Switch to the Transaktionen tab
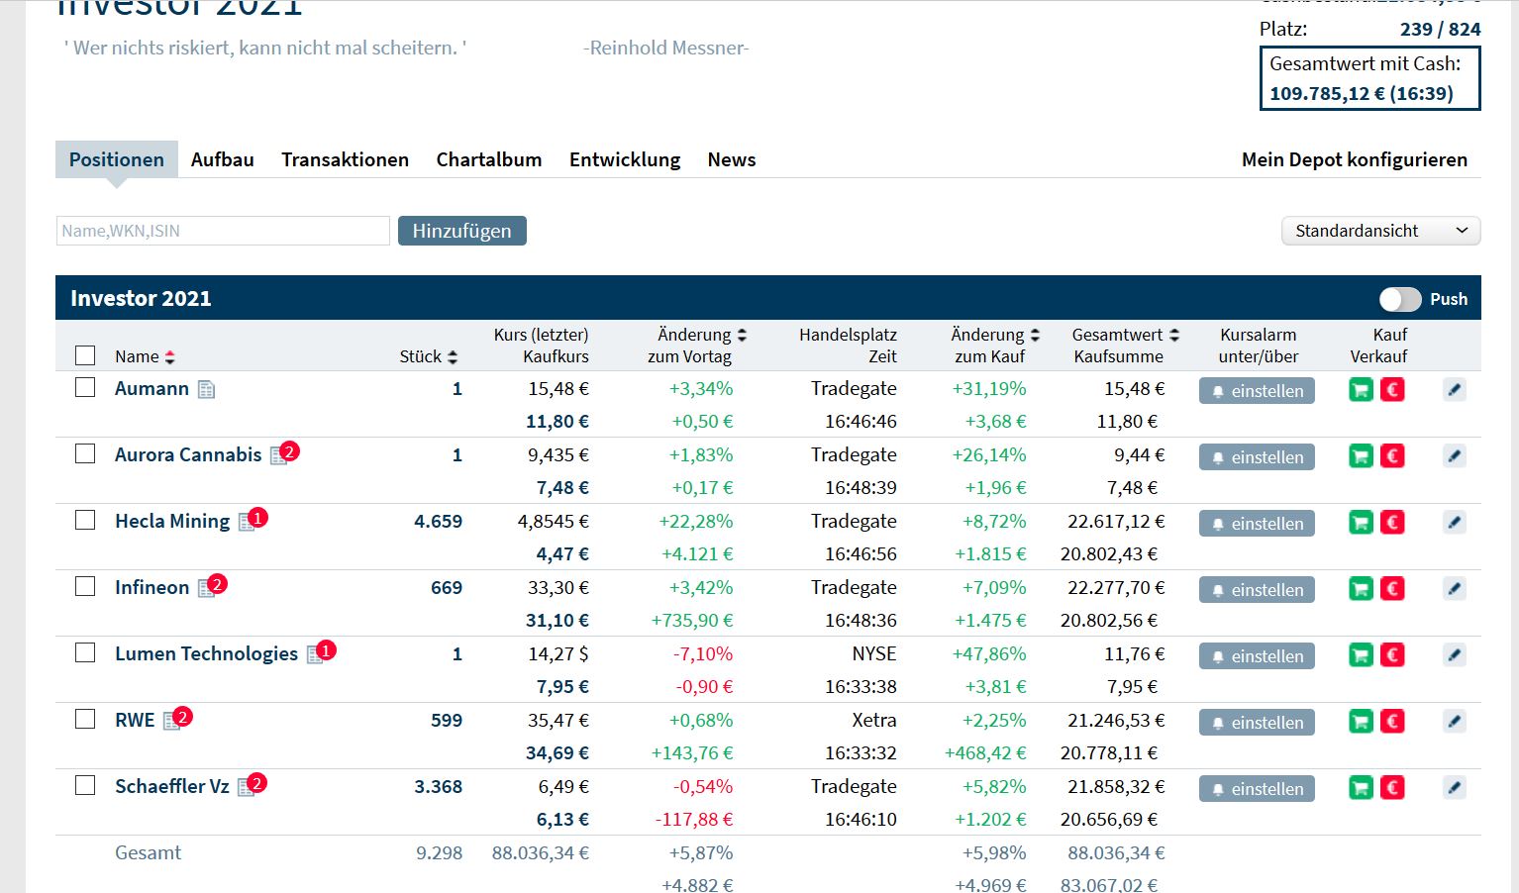 point(345,159)
